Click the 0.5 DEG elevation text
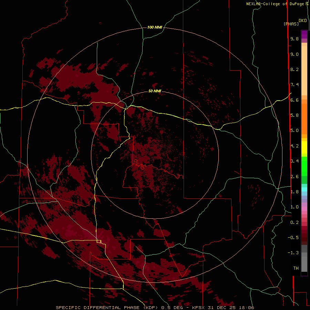 (x=172, y=308)
